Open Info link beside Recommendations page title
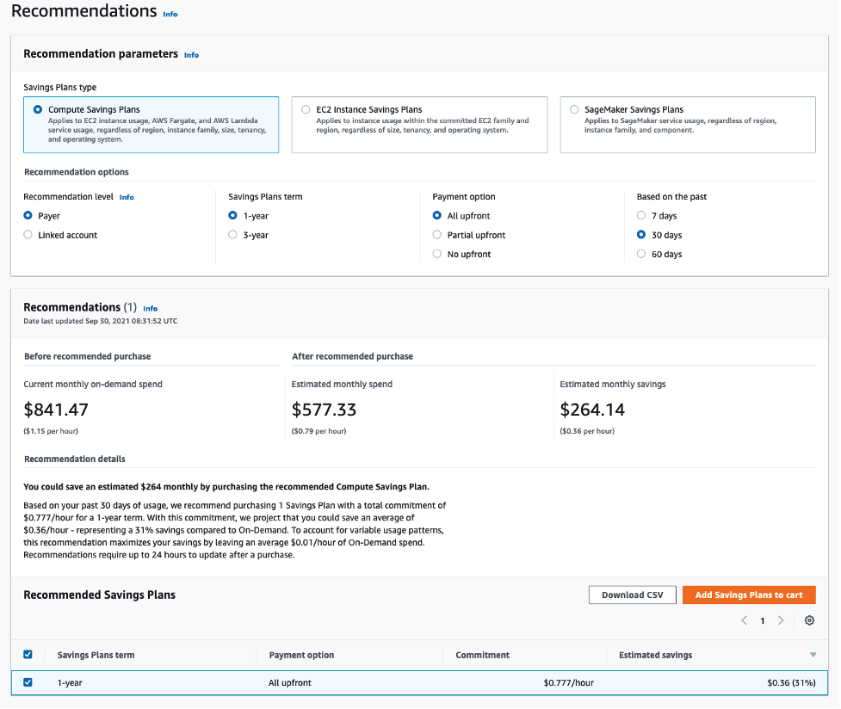The image size is (841, 709). pos(170,14)
